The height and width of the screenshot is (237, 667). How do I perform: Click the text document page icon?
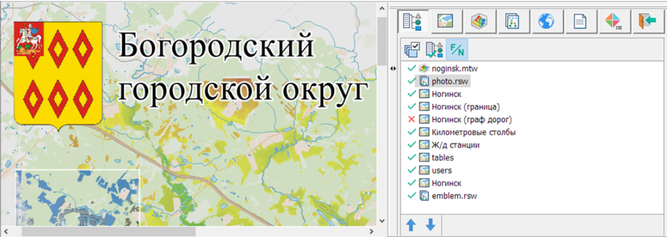[580, 22]
